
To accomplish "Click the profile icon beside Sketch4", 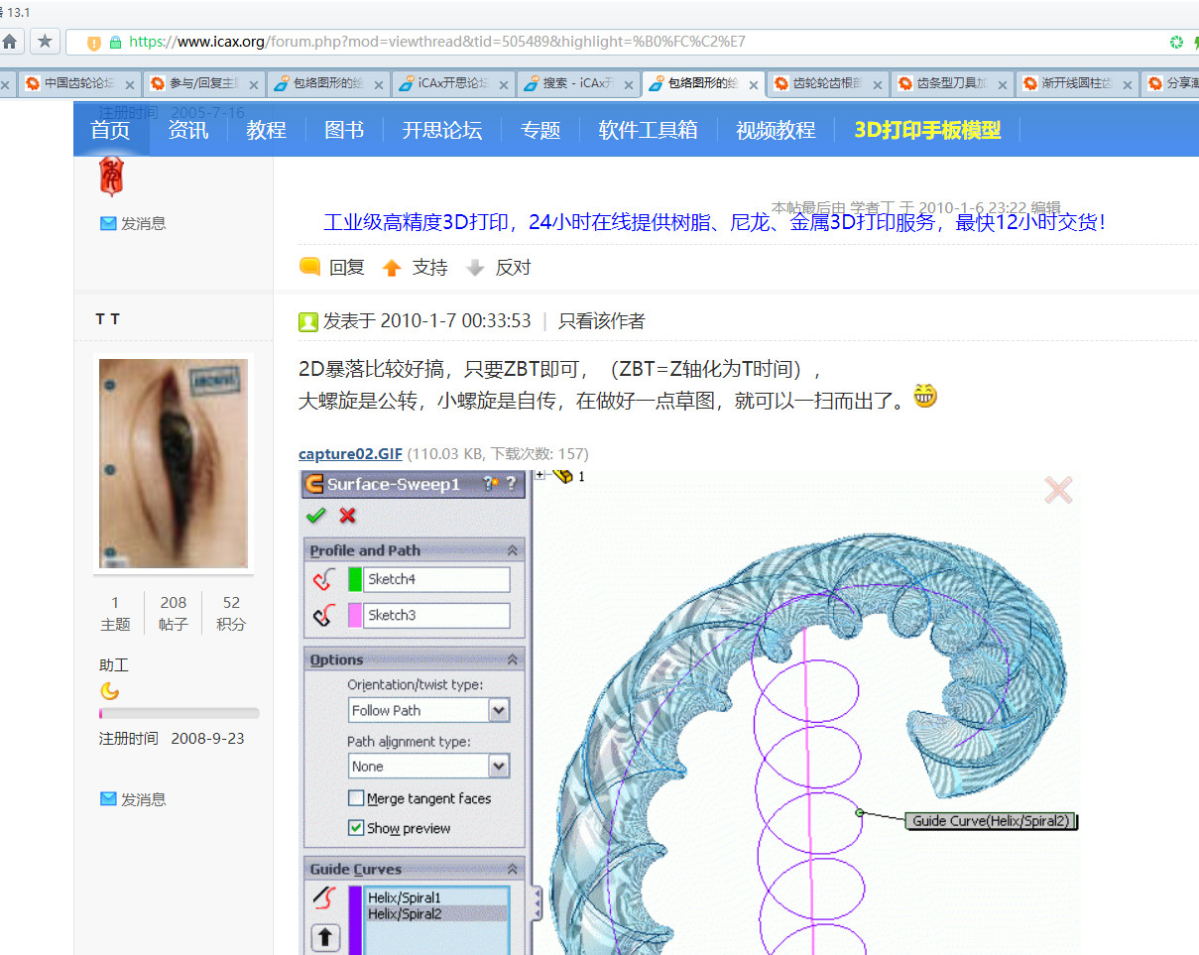I will 324,579.
